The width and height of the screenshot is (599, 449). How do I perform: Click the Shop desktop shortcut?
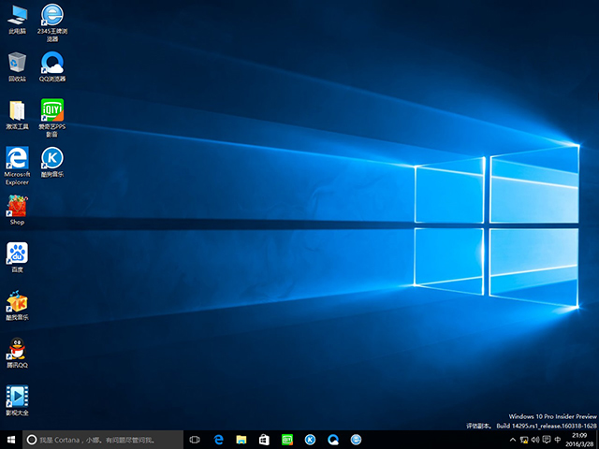[17, 206]
